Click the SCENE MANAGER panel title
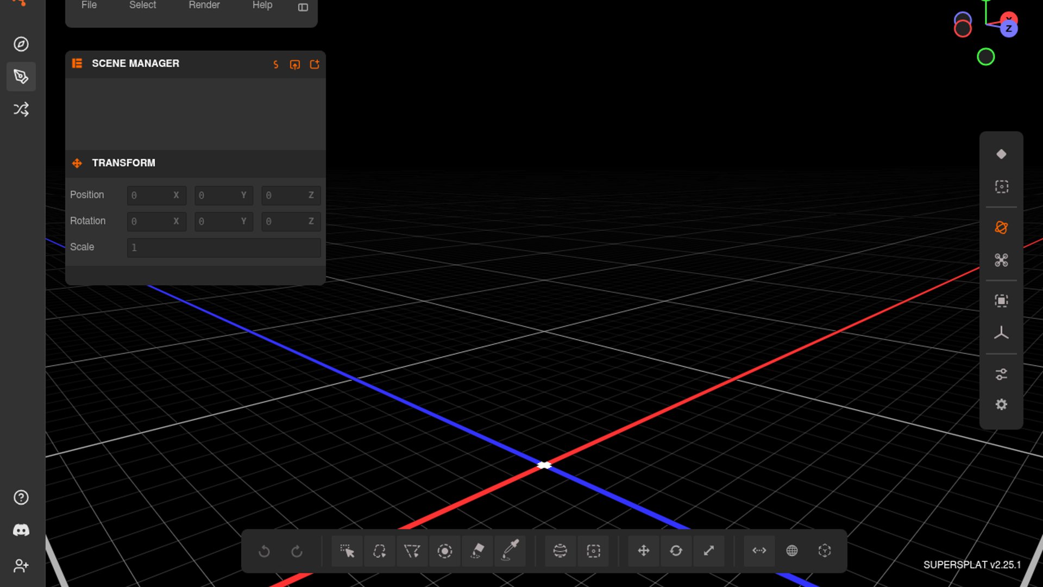The width and height of the screenshot is (1043, 587). click(135, 64)
